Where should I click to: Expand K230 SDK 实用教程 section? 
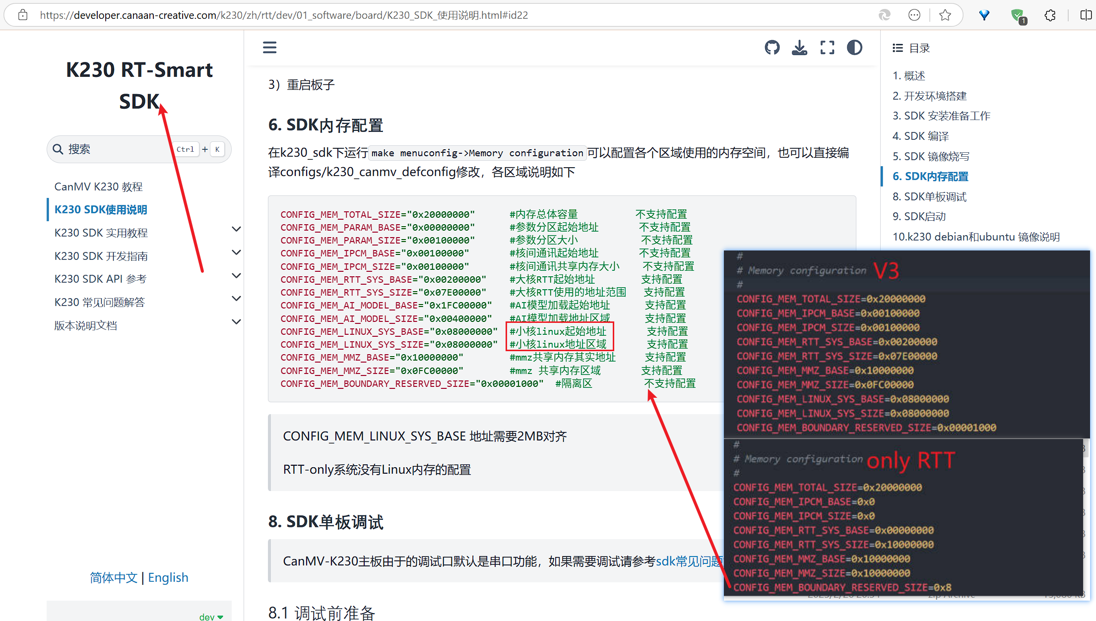[x=236, y=229]
